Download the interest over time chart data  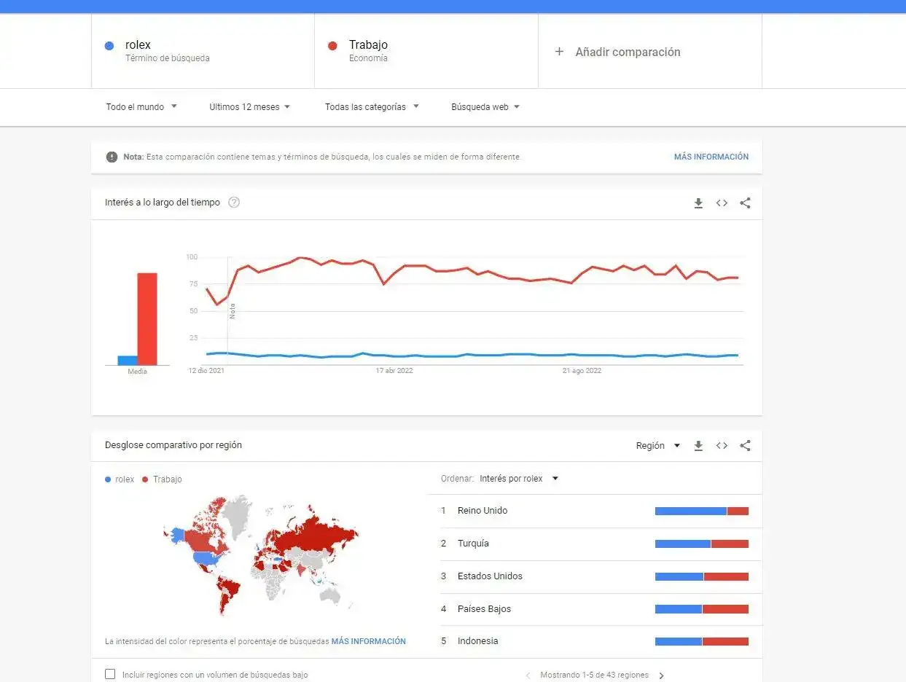(x=698, y=203)
